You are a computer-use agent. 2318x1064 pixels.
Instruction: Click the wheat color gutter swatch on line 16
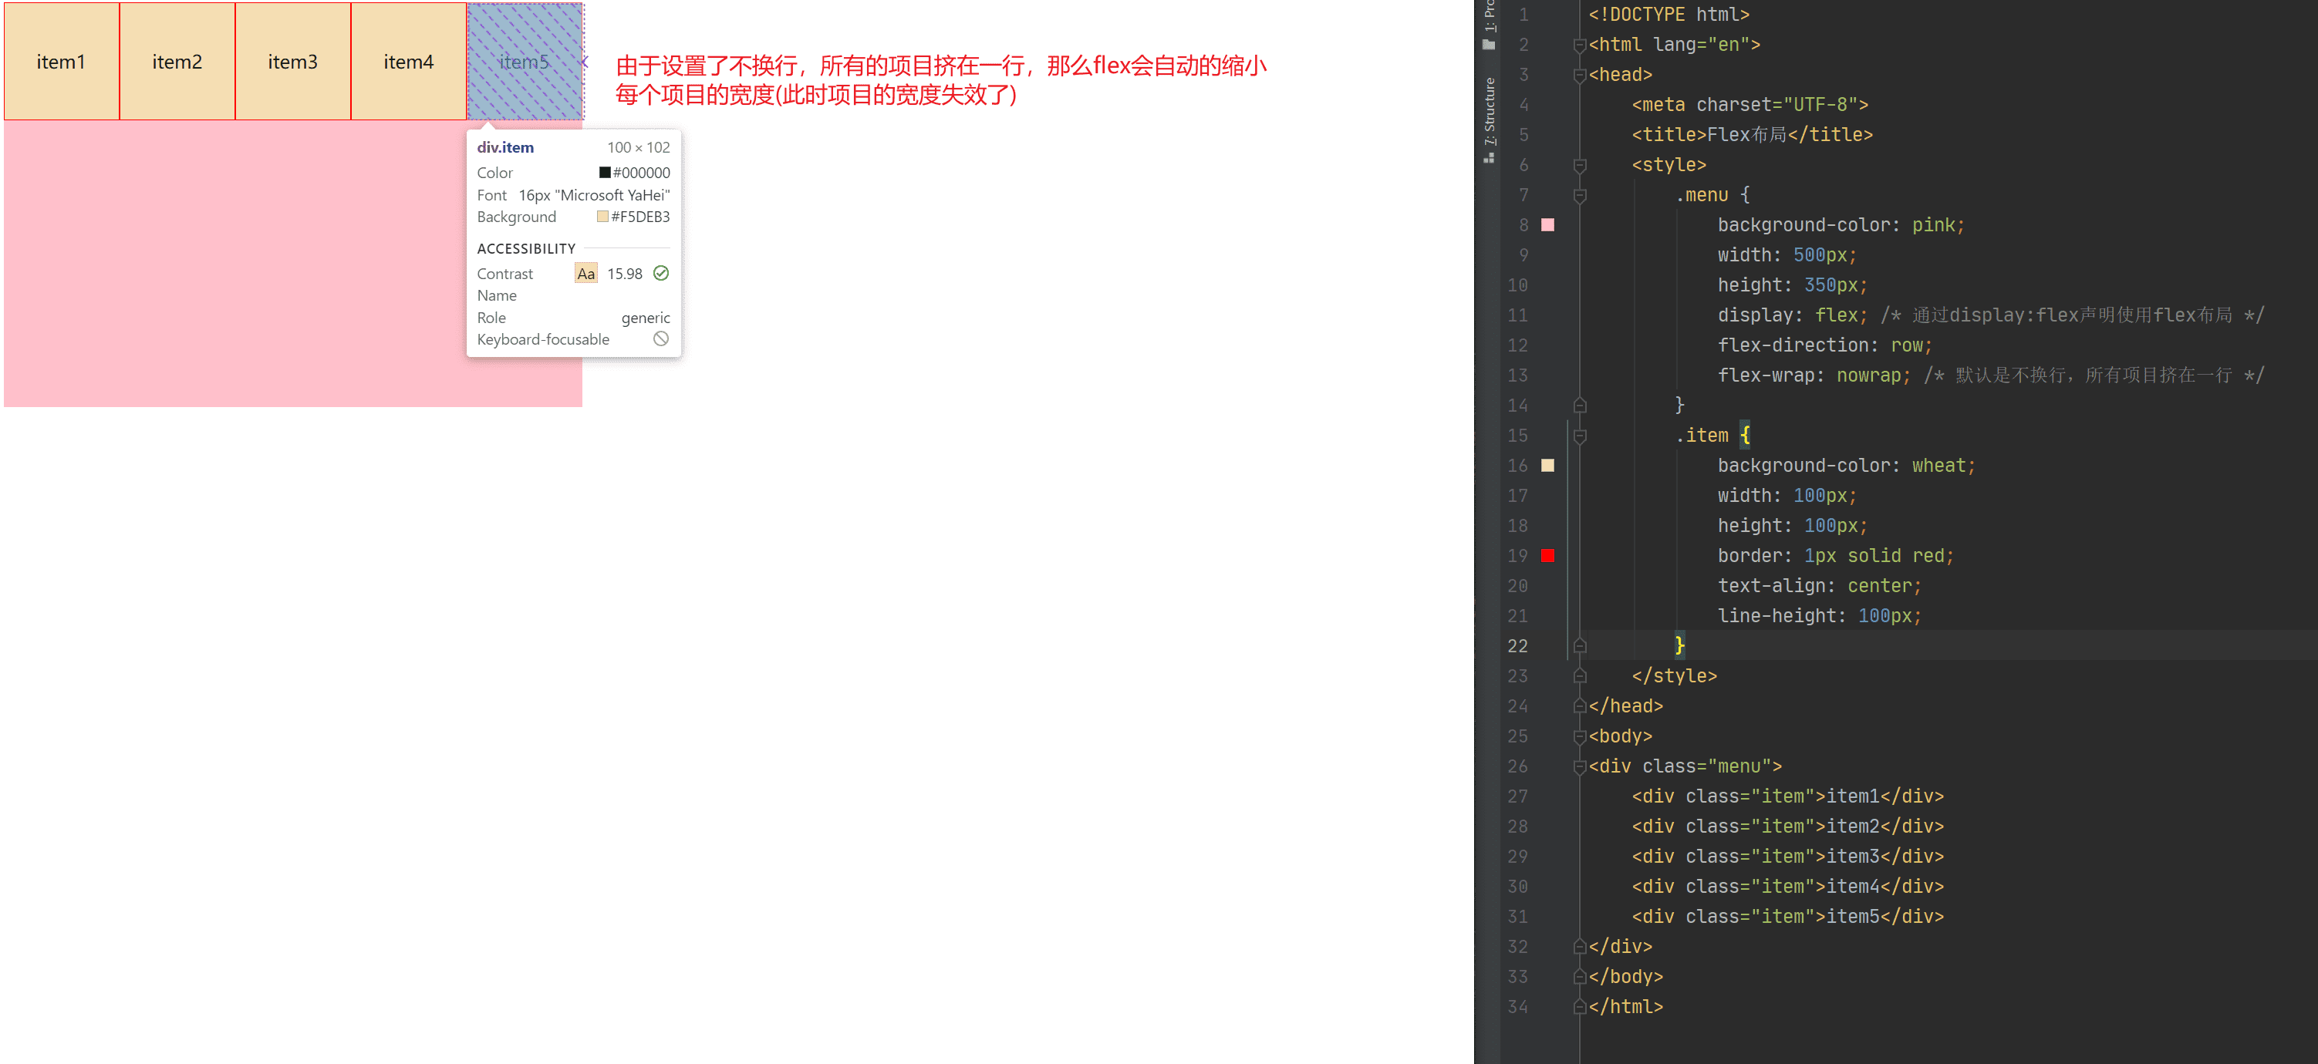tap(1547, 465)
